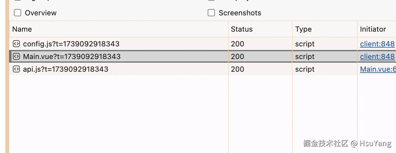Image resolution: width=396 pixels, height=153 pixels.
Task: Open client:848 initiator link for config.js
Action: click(x=377, y=44)
